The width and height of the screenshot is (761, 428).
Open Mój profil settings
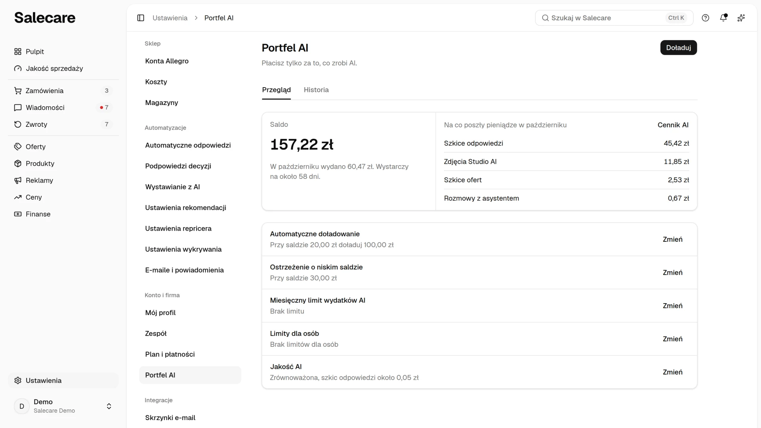tap(190, 313)
